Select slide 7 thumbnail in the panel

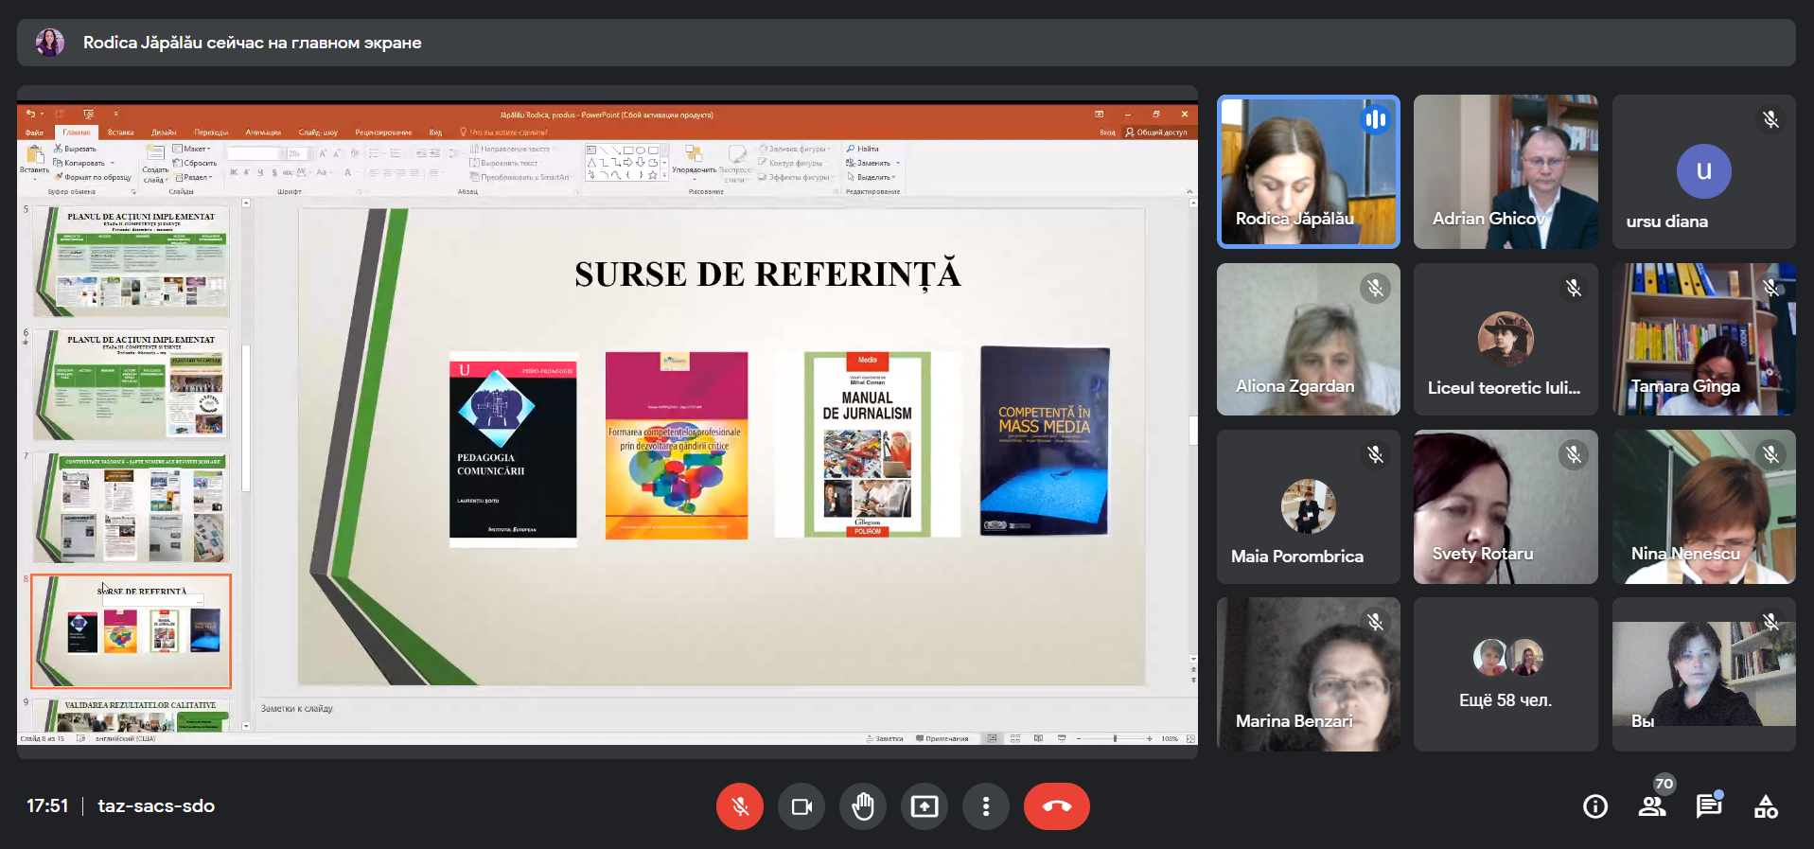132,507
